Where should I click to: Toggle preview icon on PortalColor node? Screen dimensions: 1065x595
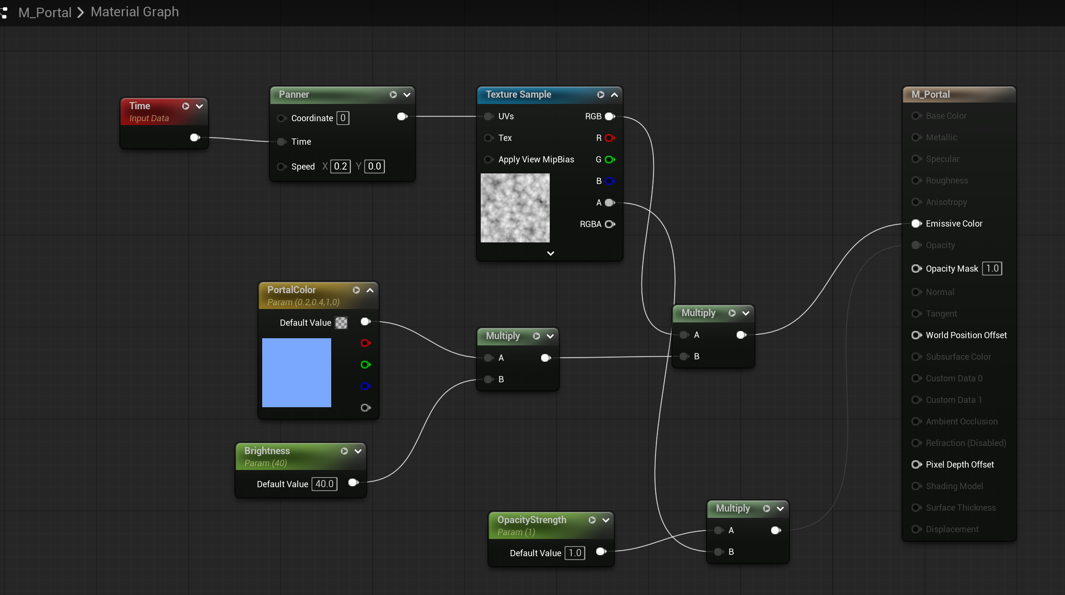pos(356,290)
